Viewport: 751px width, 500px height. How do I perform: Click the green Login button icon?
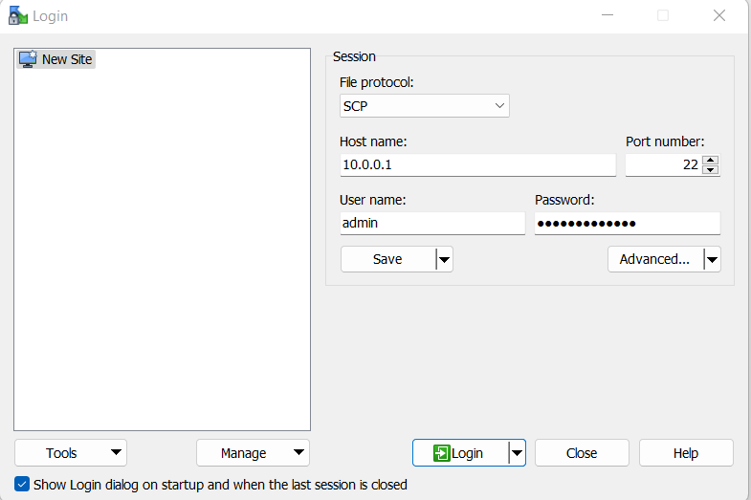click(441, 453)
